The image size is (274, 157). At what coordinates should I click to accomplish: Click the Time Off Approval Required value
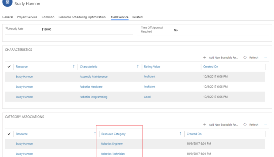tap(176, 30)
